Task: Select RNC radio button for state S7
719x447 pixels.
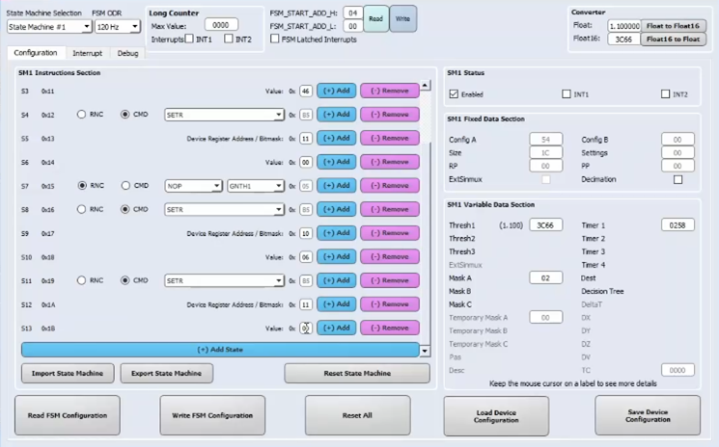Action: tap(82, 185)
